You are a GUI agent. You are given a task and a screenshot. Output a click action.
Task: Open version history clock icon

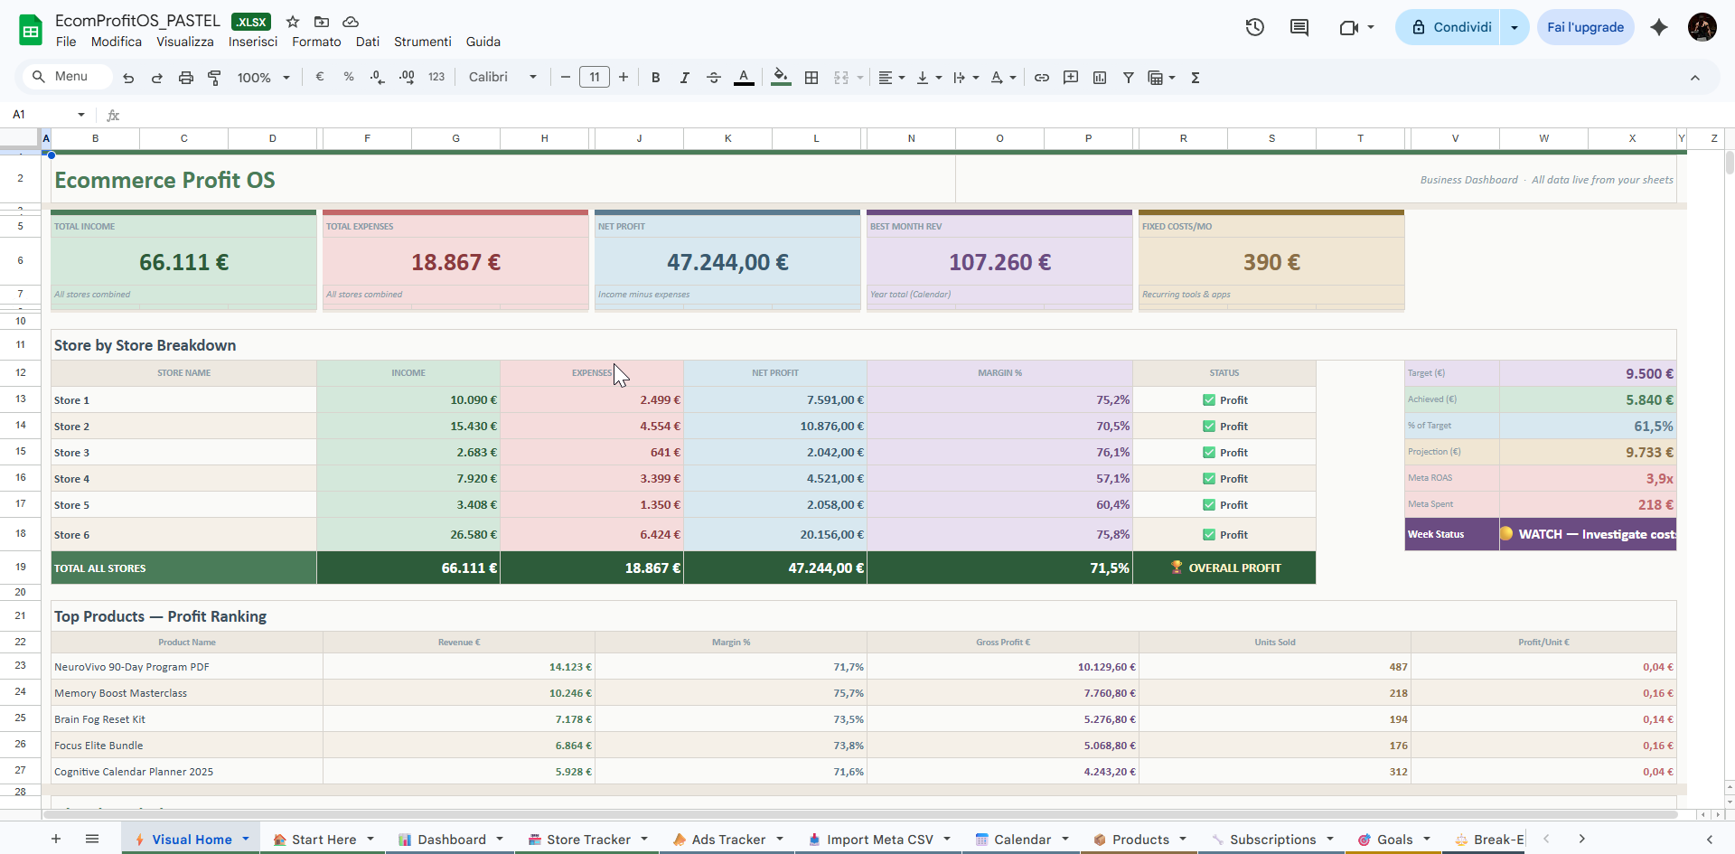pos(1254,27)
